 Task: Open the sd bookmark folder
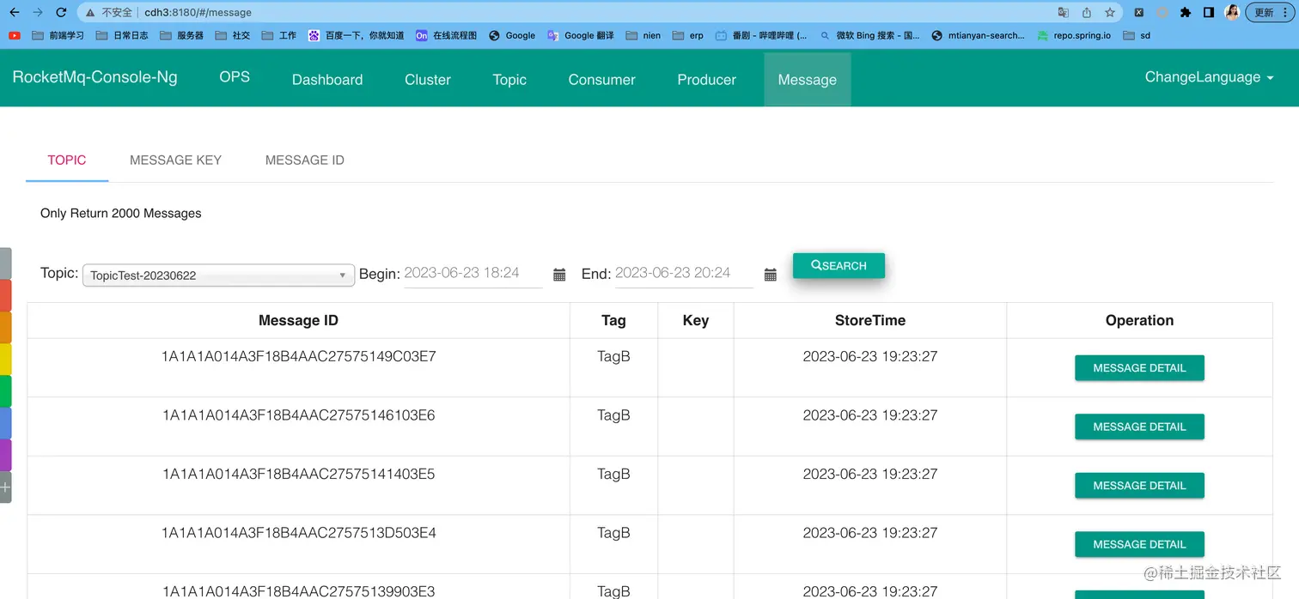point(1137,36)
